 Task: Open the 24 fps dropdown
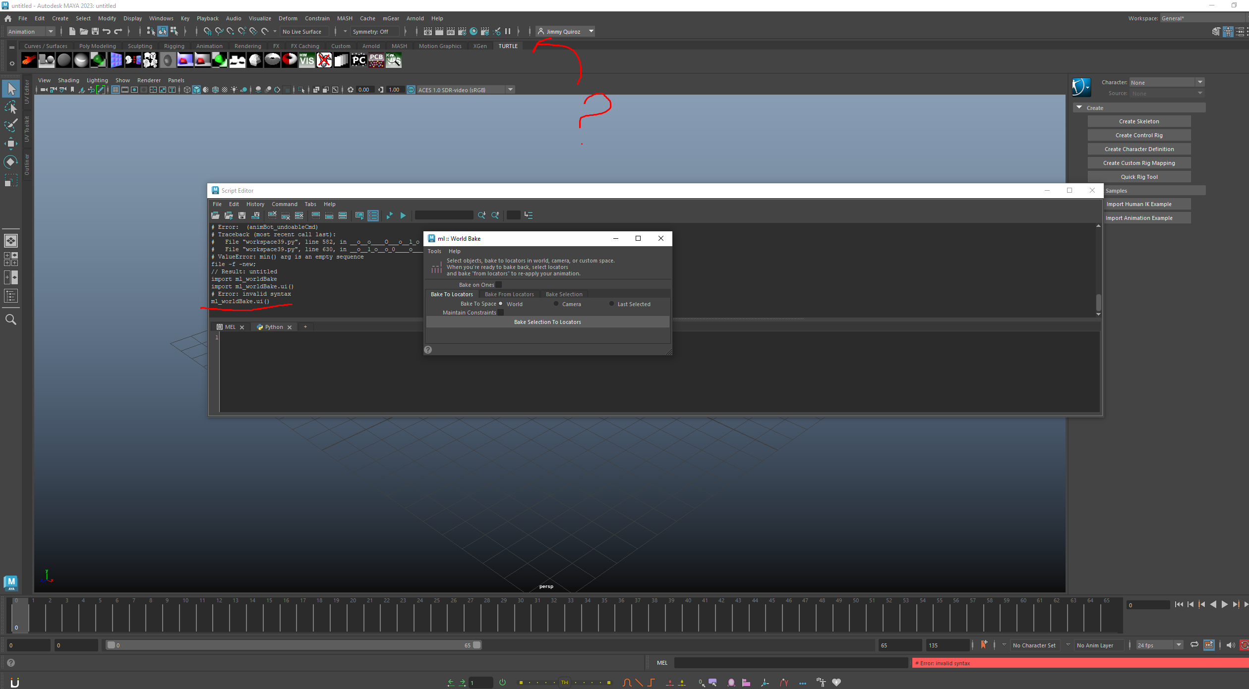pyautogui.click(x=1160, y=645)
